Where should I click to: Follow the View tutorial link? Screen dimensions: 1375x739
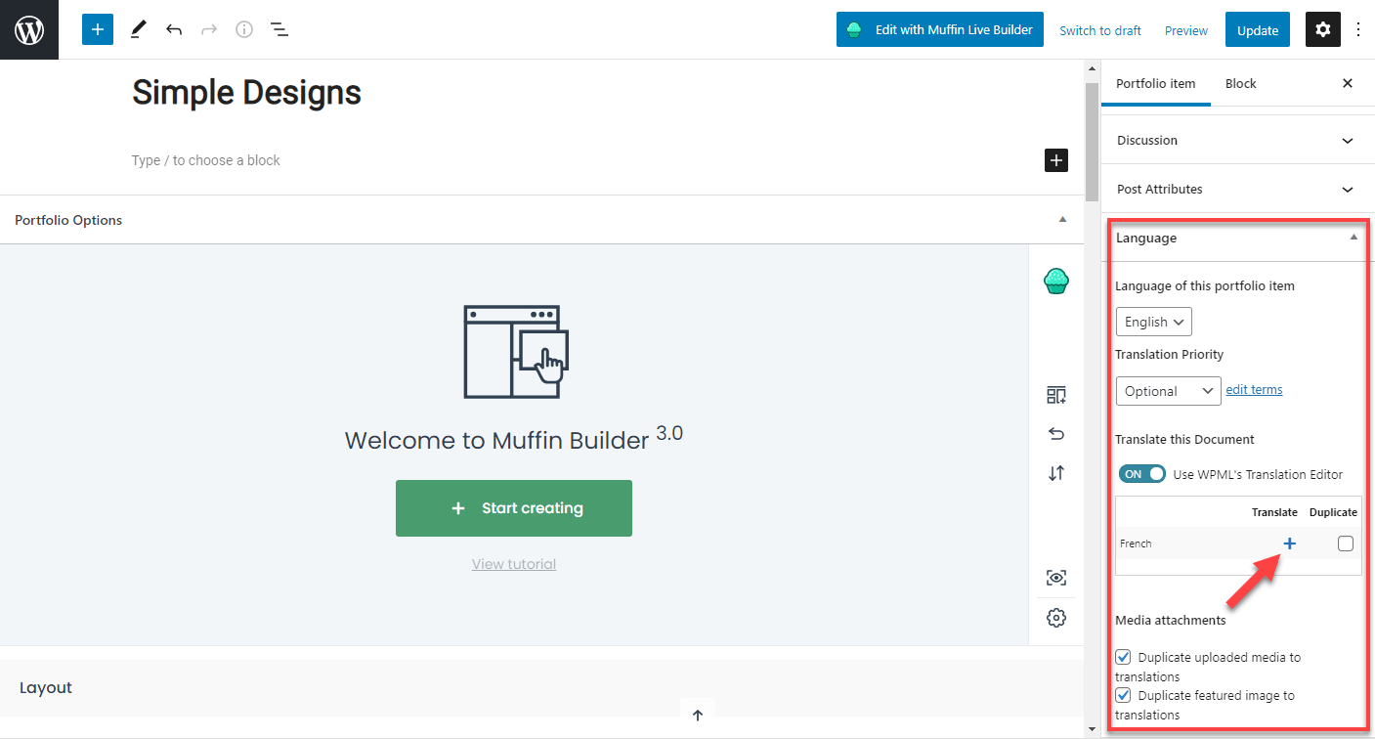[x=514, y=564]
